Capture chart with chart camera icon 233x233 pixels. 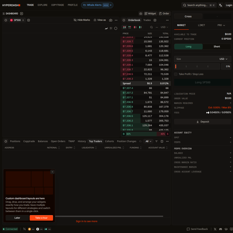pyautogui.click(x=111, y=20)
